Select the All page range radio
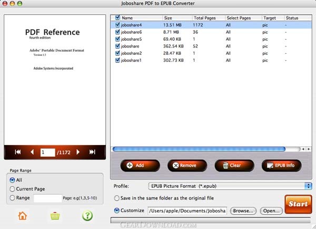 pyautogui.click(x=12, y=180)
